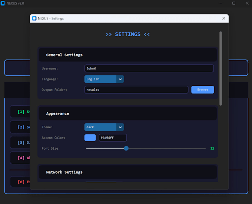Click the NEXUS v2.0 app icon
The width and height of the screenshot is (252, 204).
click(3, 3)
